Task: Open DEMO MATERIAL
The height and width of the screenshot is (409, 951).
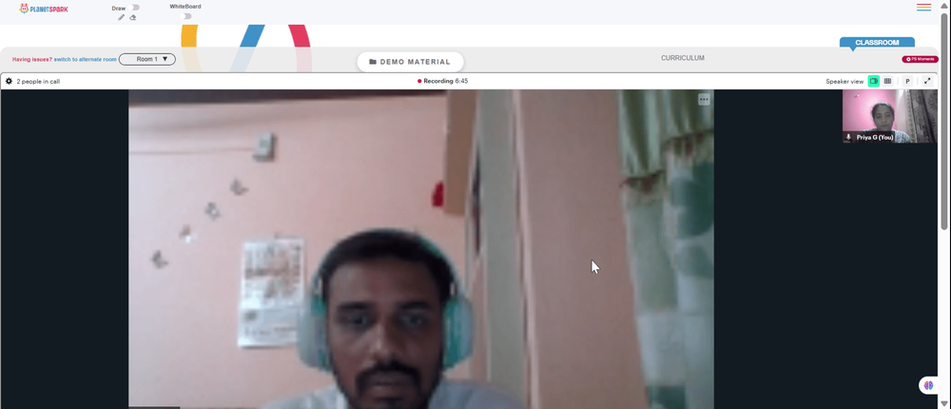Action: (x=410, y=62)
